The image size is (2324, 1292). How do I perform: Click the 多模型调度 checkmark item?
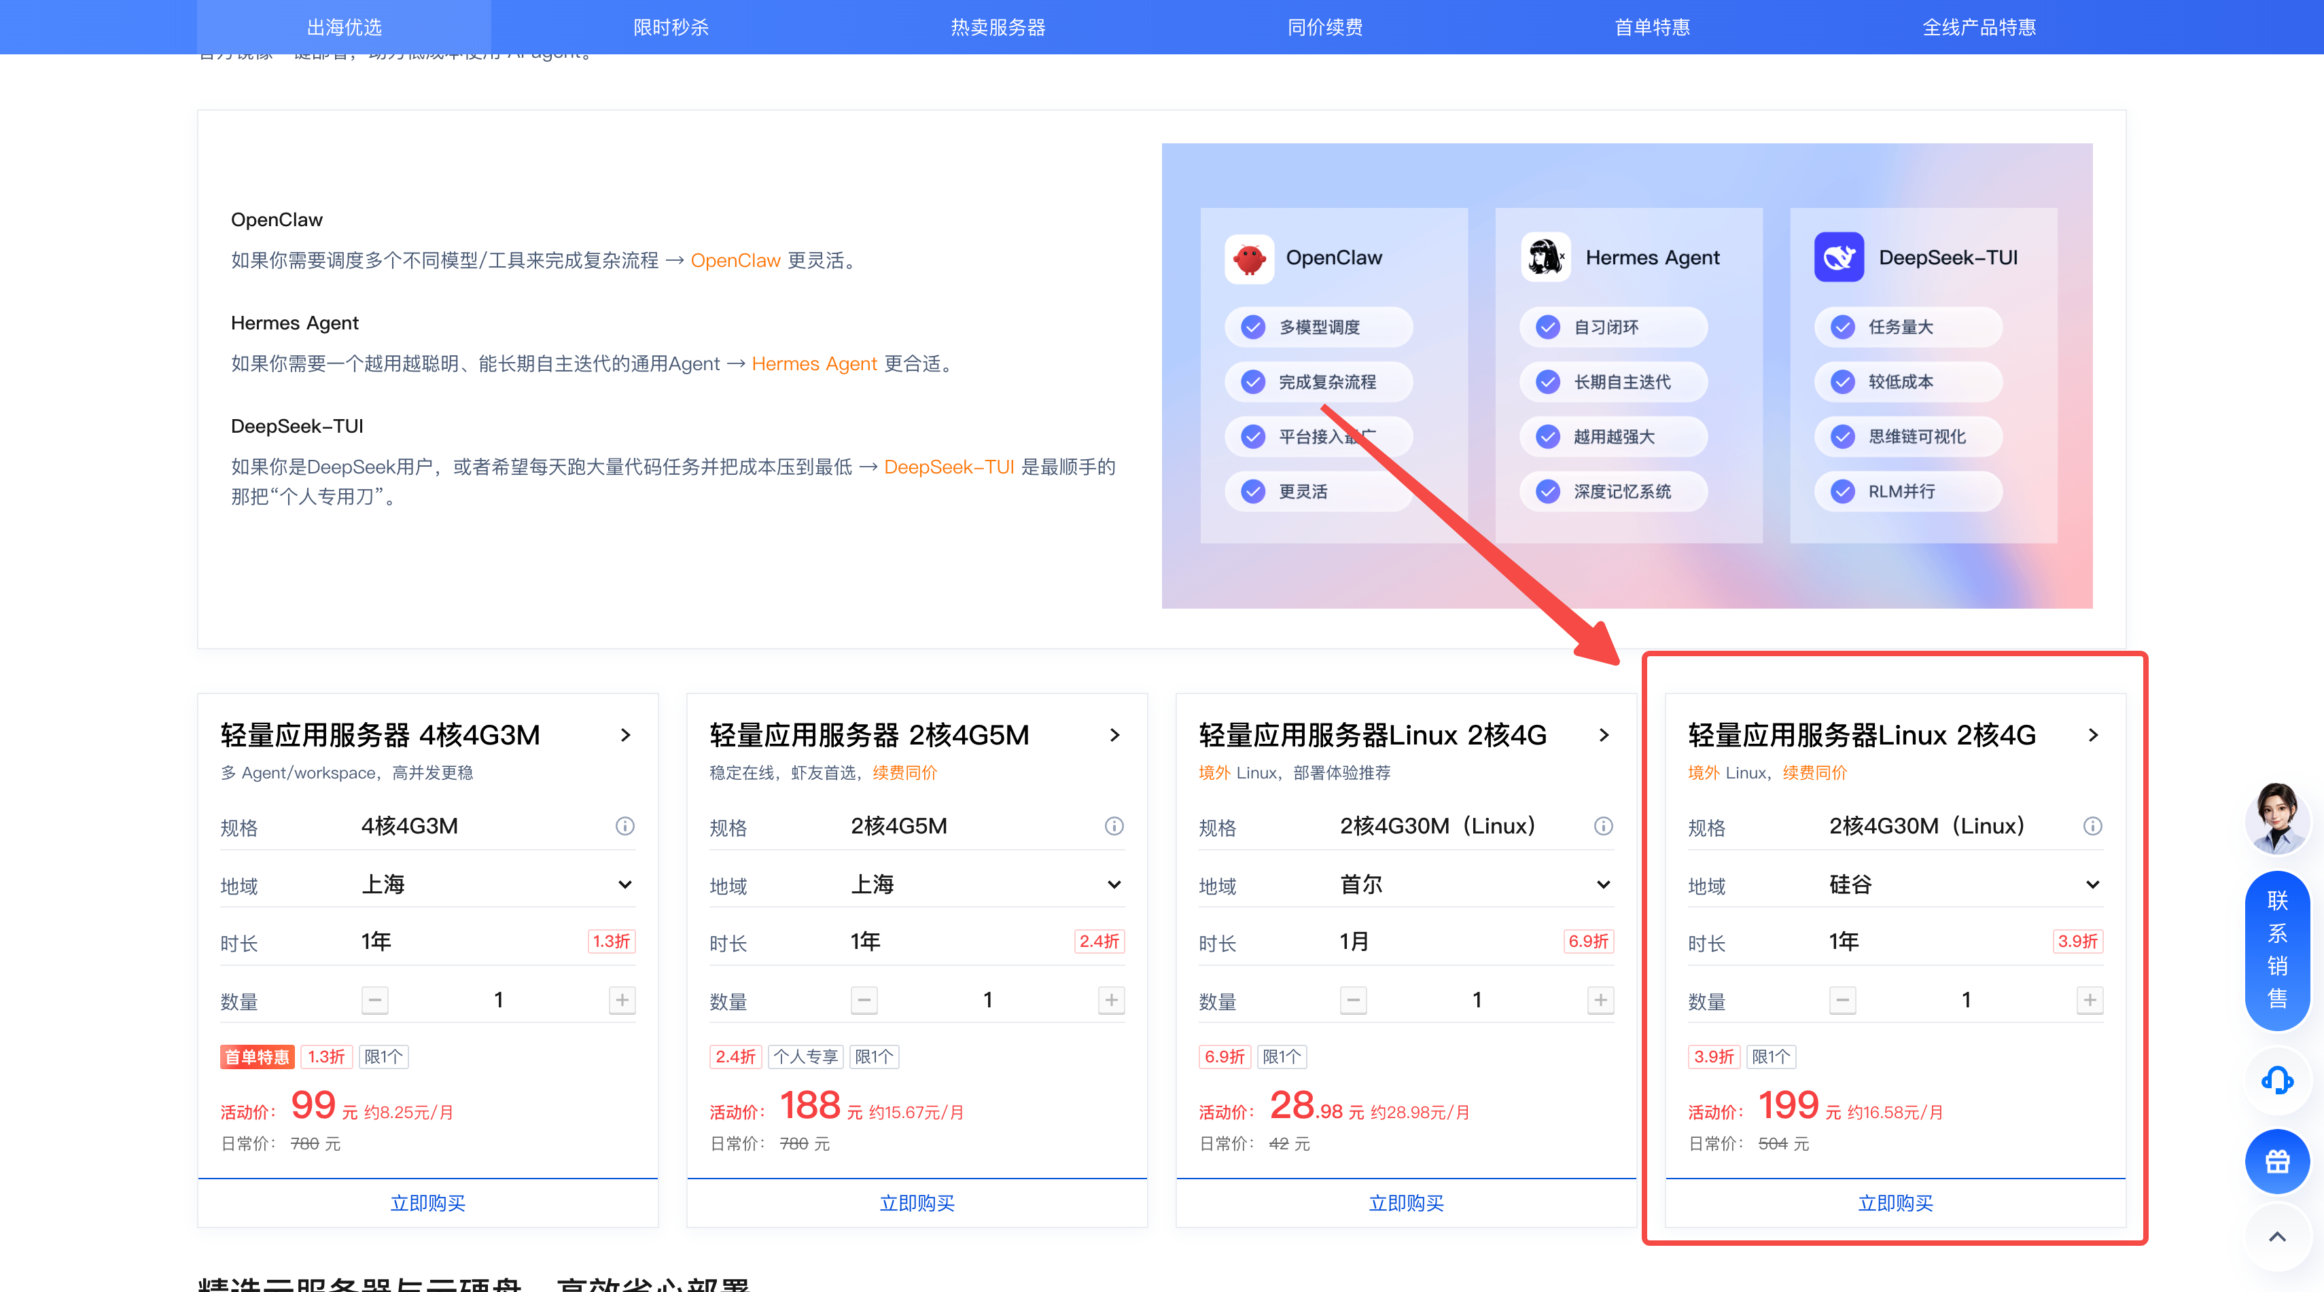(x=1318, y=327)
